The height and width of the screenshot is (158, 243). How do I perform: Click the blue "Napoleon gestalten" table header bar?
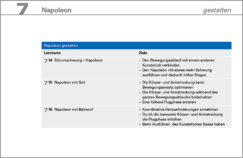(136, 45)
